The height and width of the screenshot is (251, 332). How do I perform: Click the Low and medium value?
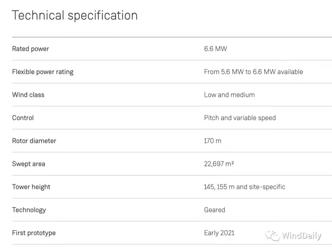pyautogui.click(x=229, y=95)
